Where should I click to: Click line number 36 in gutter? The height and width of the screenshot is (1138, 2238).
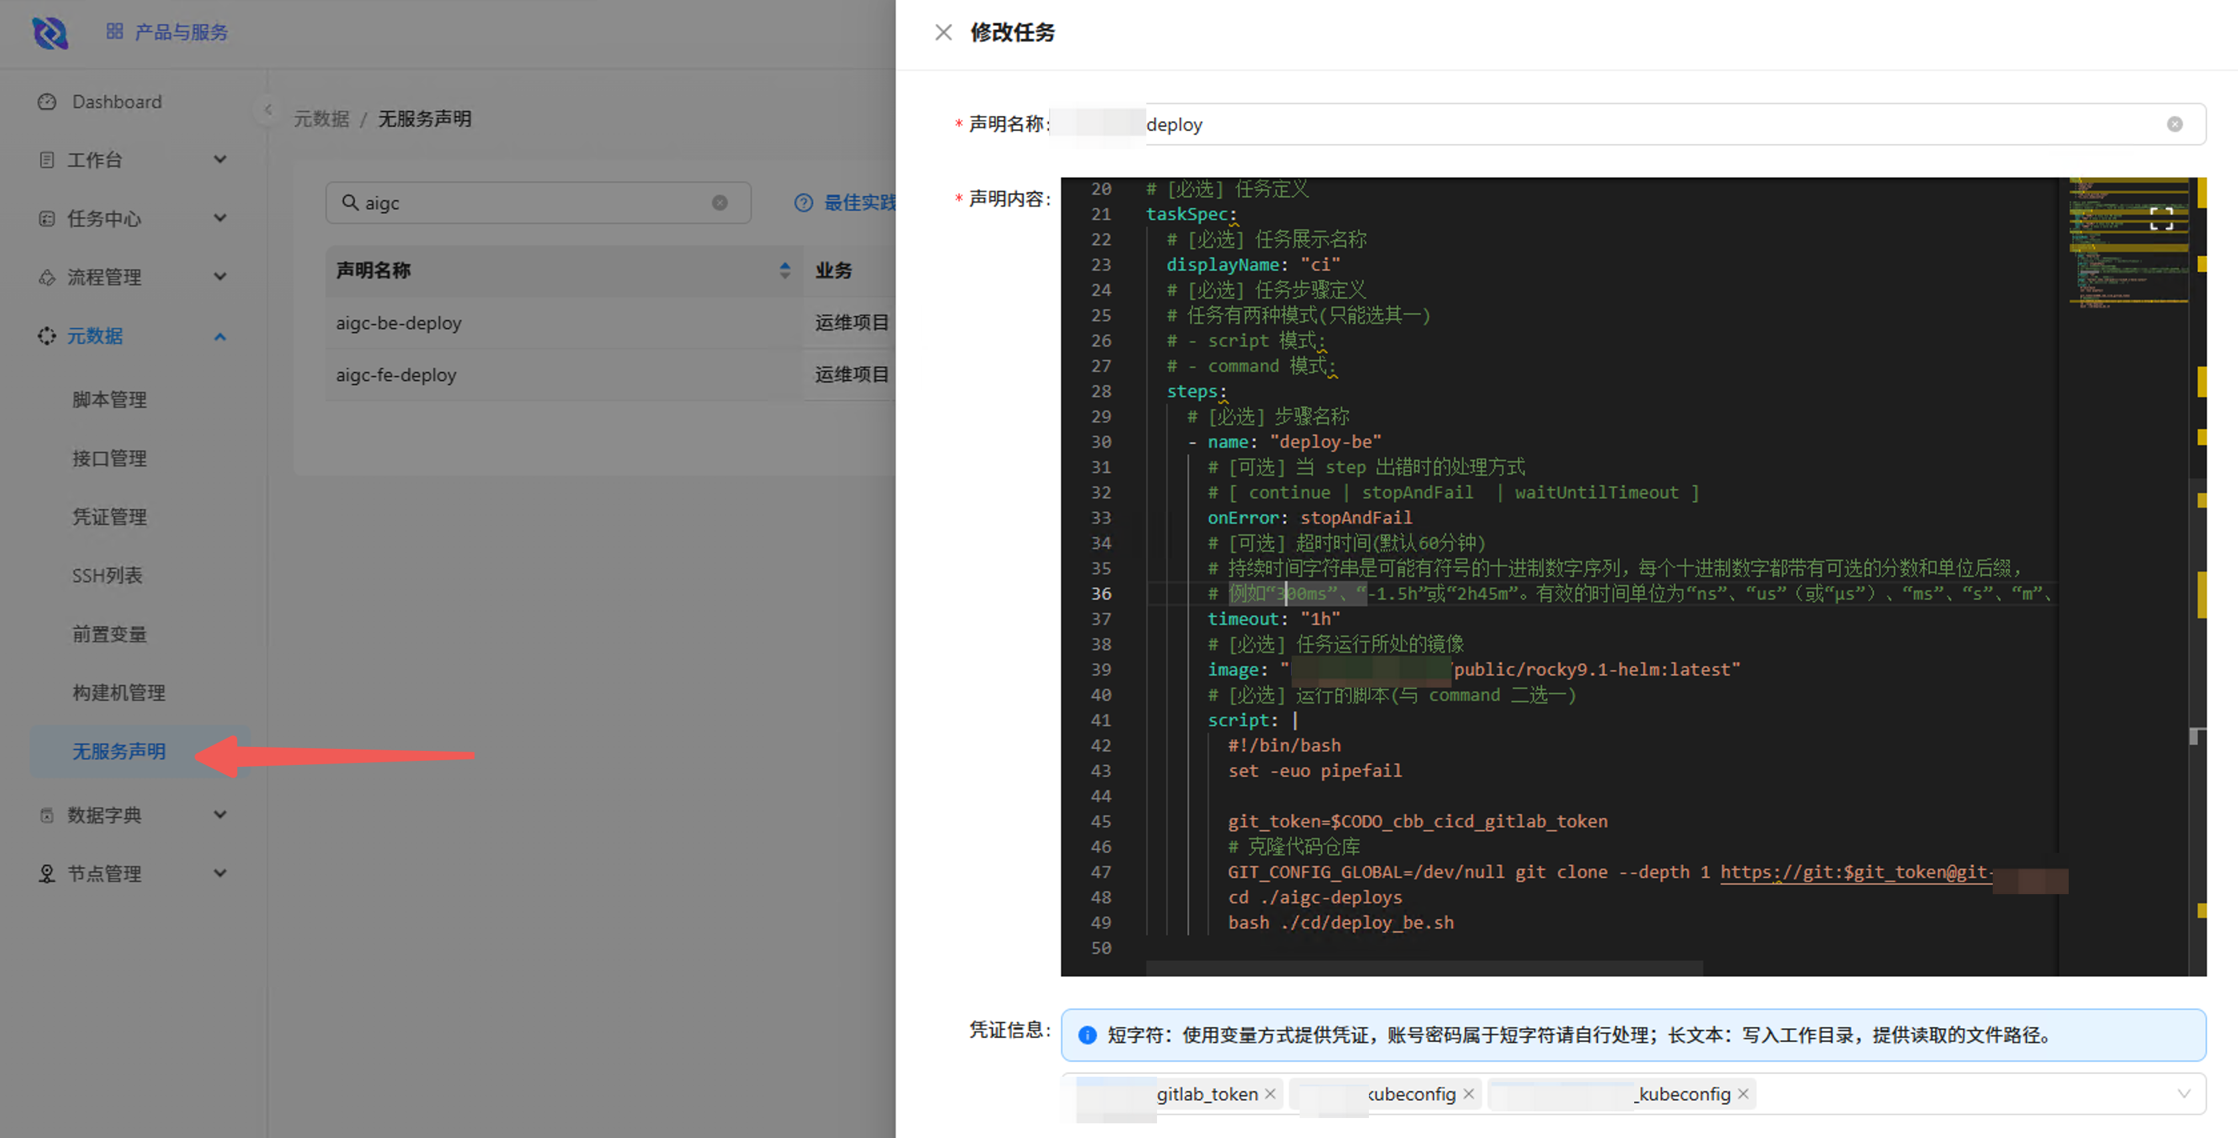pos(1101,594)
